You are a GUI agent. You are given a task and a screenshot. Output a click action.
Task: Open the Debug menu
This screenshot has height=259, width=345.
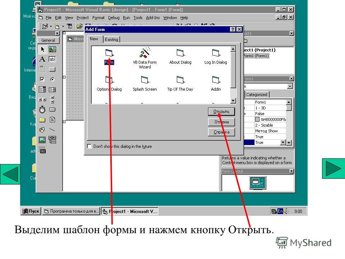[114, 18]
